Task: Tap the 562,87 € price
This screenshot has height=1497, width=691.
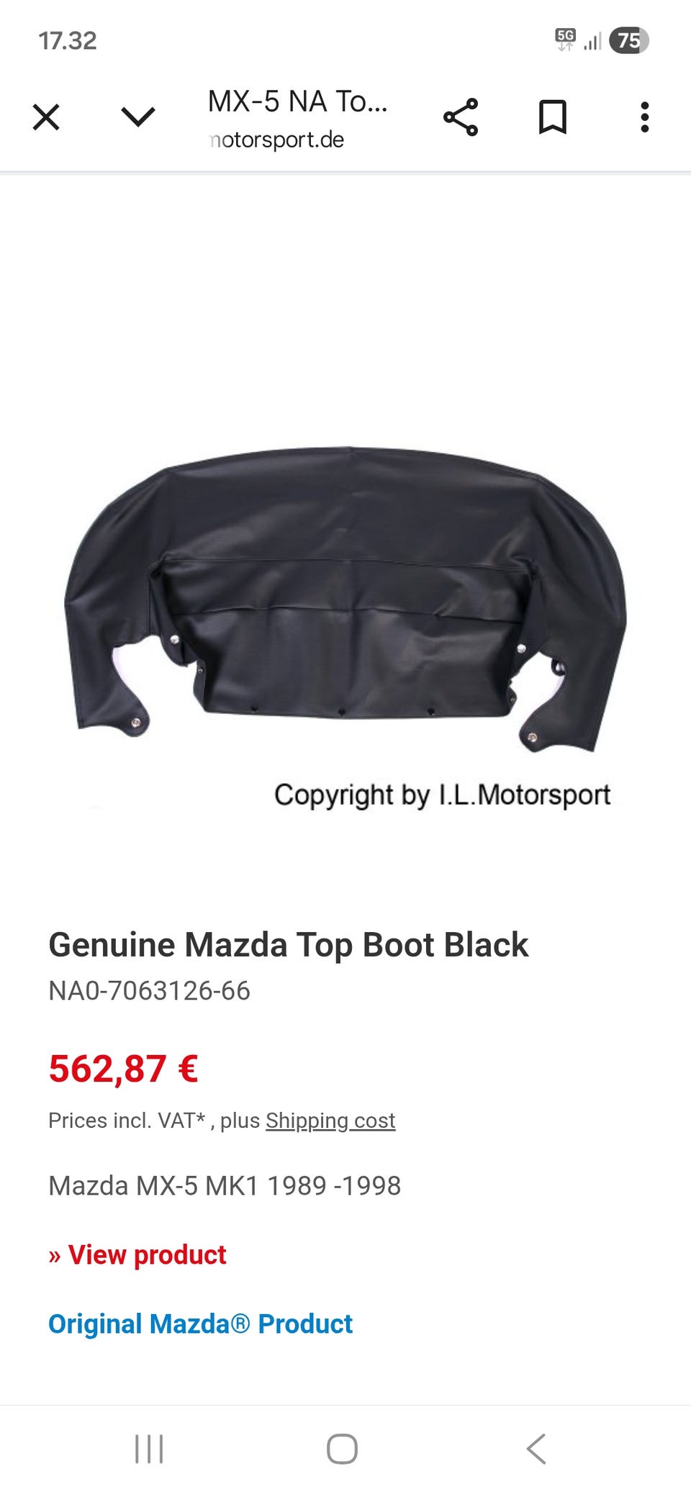Action: click(123, 1068)
